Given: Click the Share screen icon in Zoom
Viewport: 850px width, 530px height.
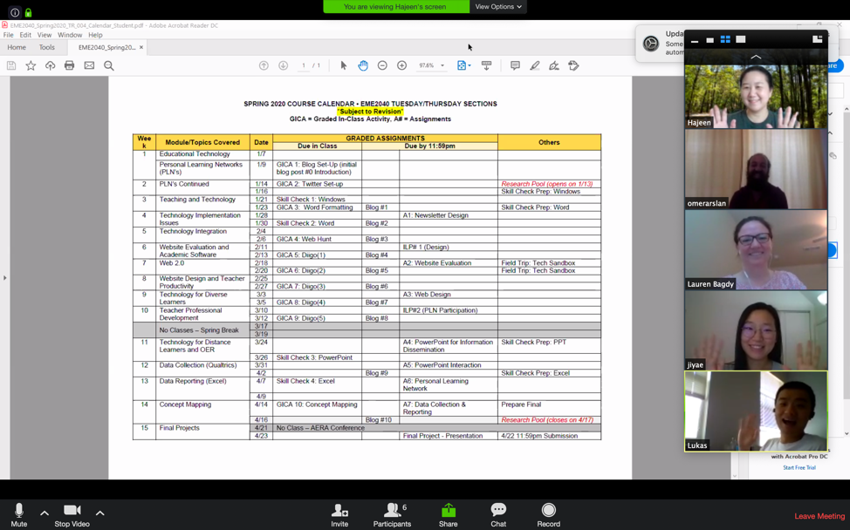Looking at the screenshot, I should tap(448, 514).
